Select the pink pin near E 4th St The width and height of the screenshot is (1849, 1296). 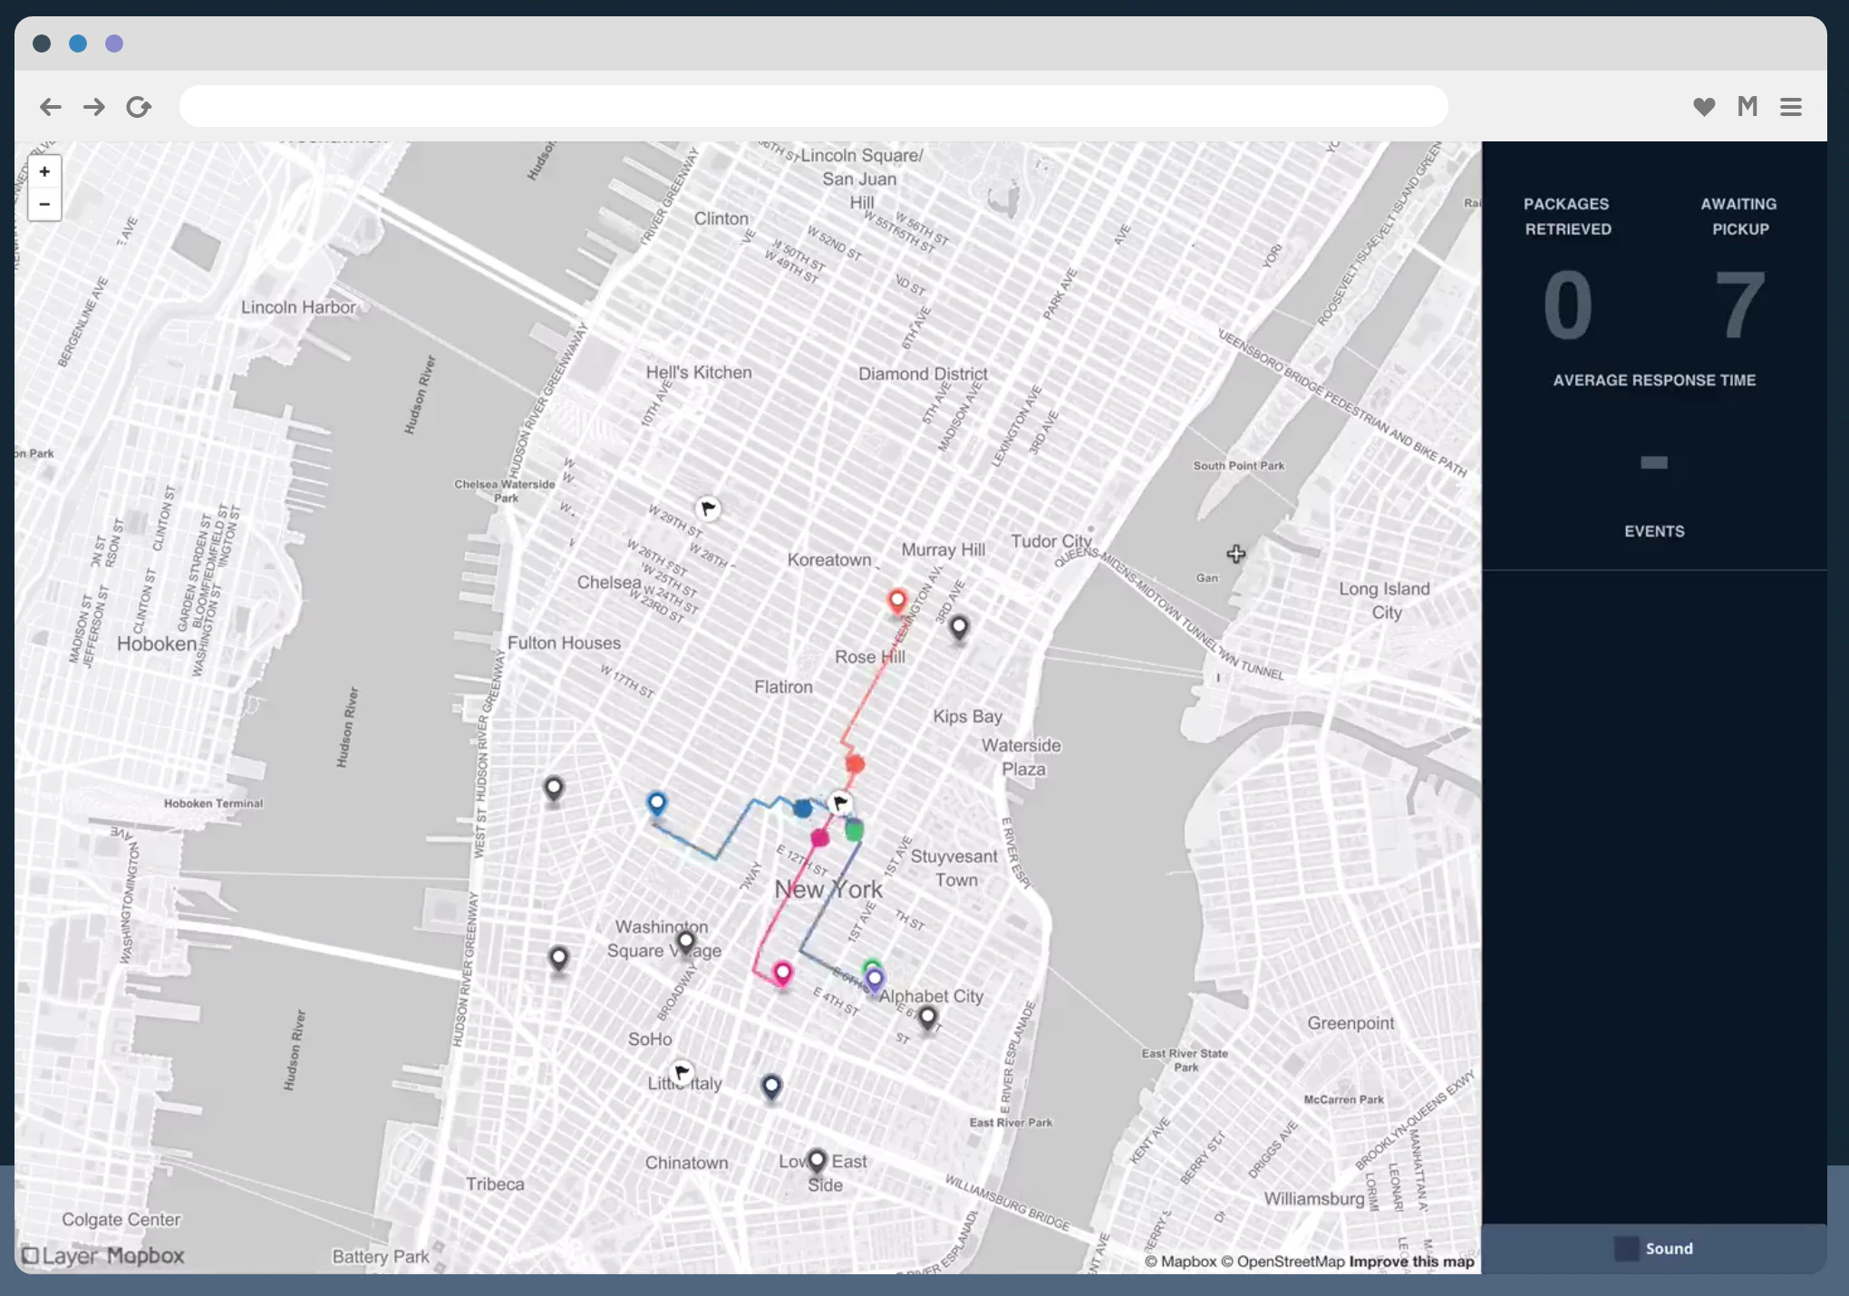pos(781,972)
